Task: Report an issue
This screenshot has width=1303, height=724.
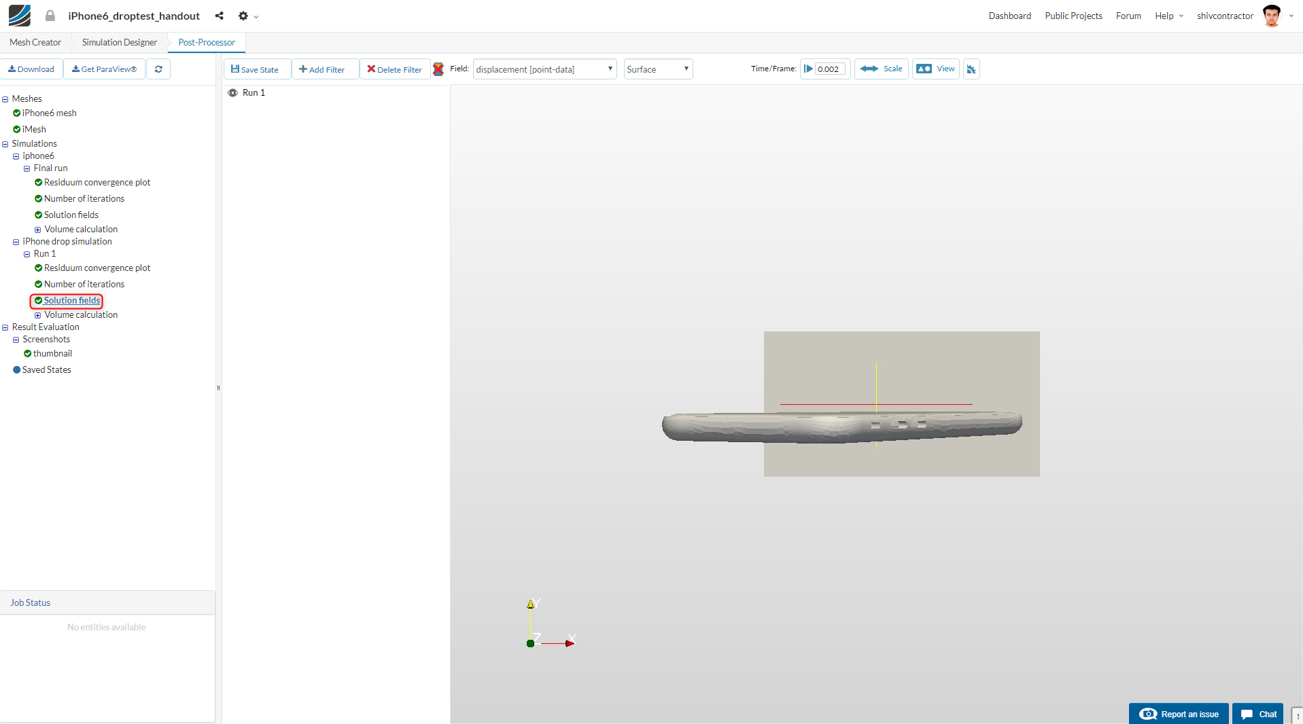Action: [x=1179, y=714]
